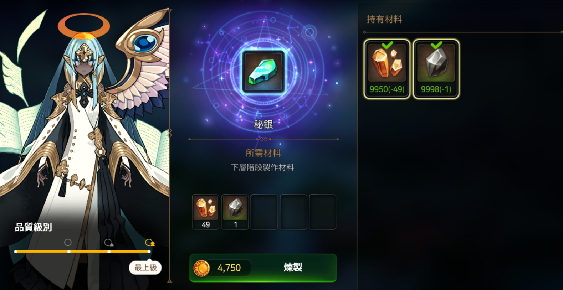Set quality slider to third stop point
Viewport: 563px width, 290px height.
pos(109,252)
